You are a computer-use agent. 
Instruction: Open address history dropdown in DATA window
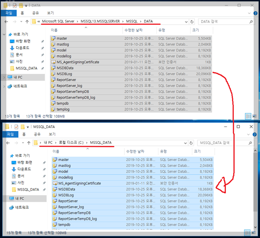click(186, 22)
